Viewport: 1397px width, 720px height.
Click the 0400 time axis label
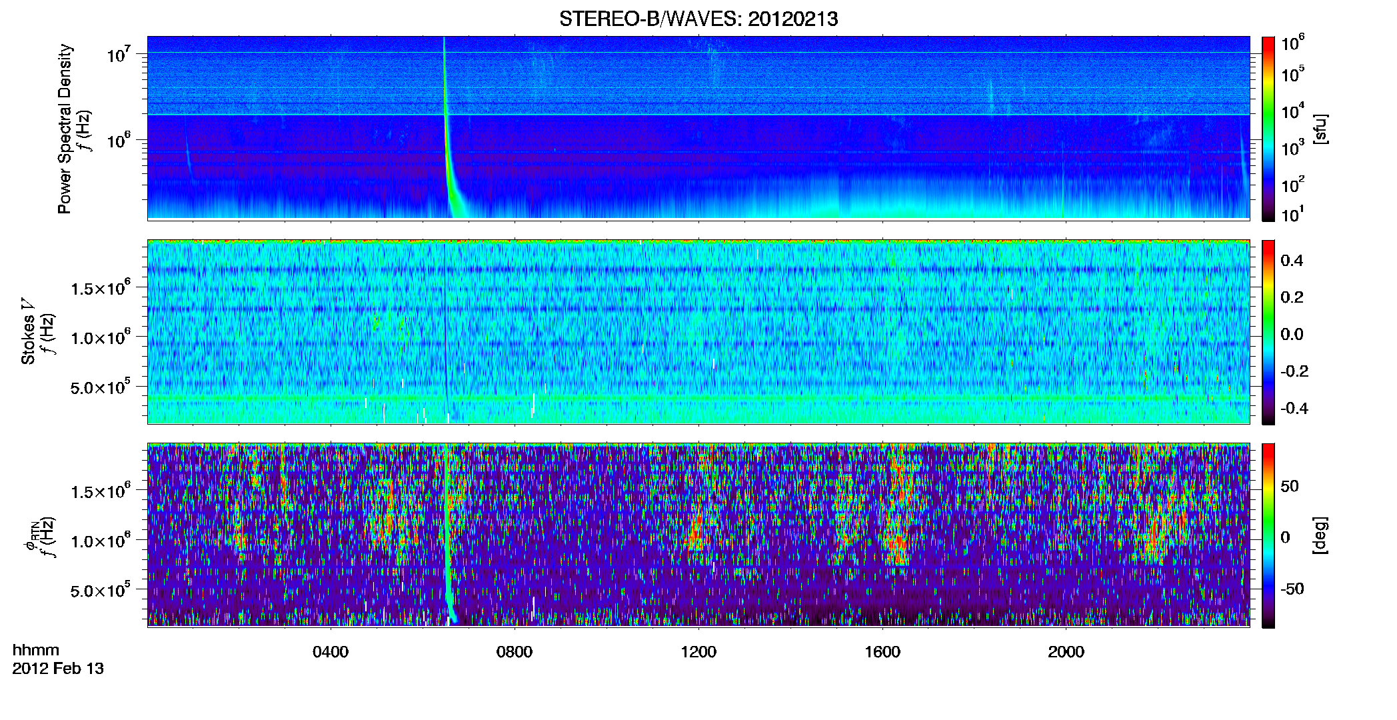coord(331,652)
